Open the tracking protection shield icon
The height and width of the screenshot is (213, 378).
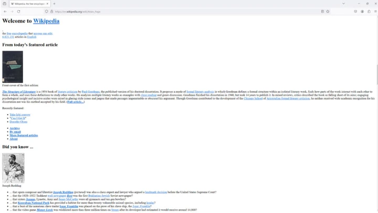47,12
